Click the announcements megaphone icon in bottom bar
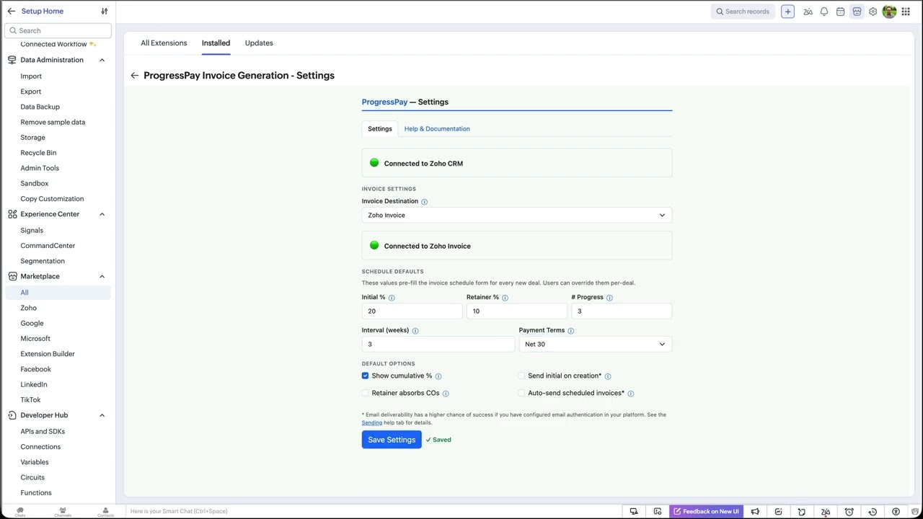 click(x=755, y=512)
